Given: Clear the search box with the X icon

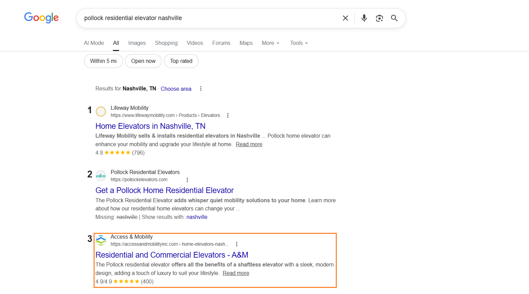Looking at the screenshot, I should pos(345,18).
